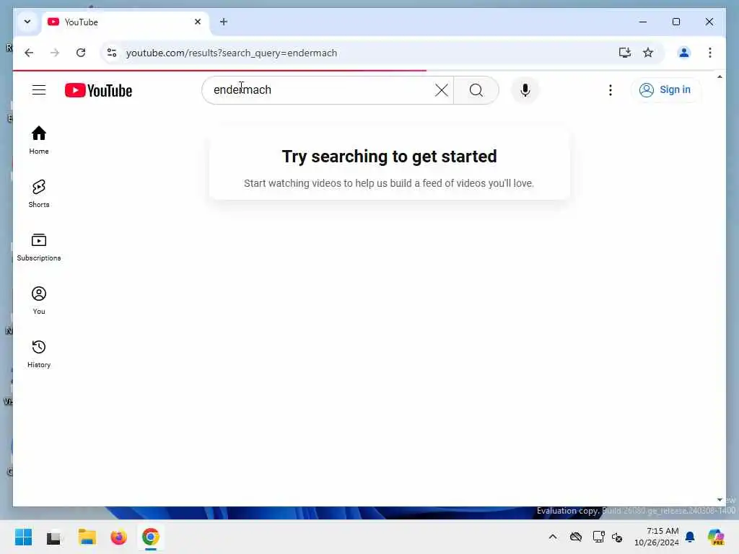Submit search with the magnifier button
This screenshot has height=554, width=739.
476,90
